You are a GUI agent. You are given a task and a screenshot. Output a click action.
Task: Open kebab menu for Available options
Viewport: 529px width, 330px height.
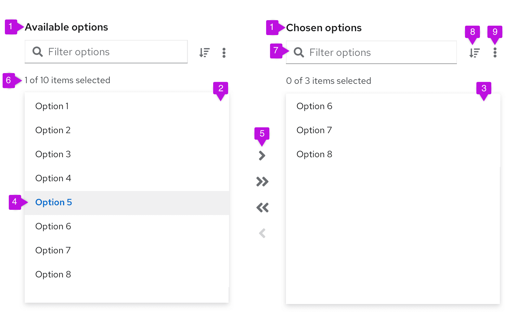[x=224, y=53]
